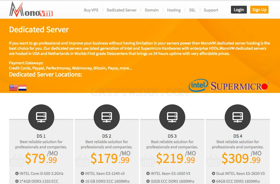Click the basket icon beside $219.99
280x184 pixels.
[148, 160]
